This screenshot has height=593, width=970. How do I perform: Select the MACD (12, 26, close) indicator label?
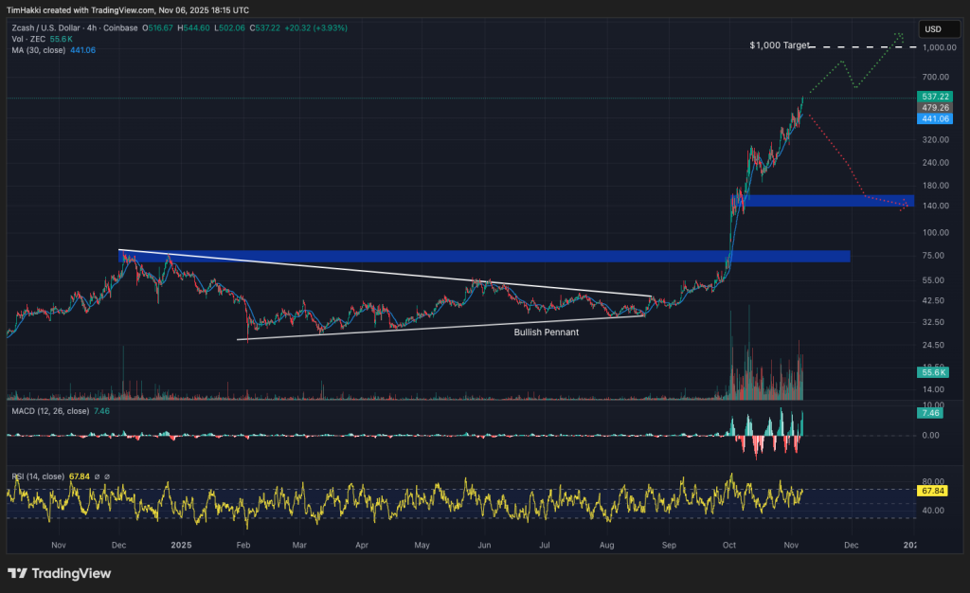[x=47, y=412]
